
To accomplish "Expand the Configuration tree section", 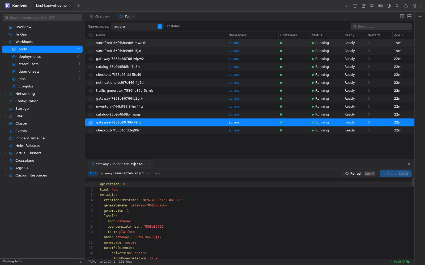I will point(6,101).
